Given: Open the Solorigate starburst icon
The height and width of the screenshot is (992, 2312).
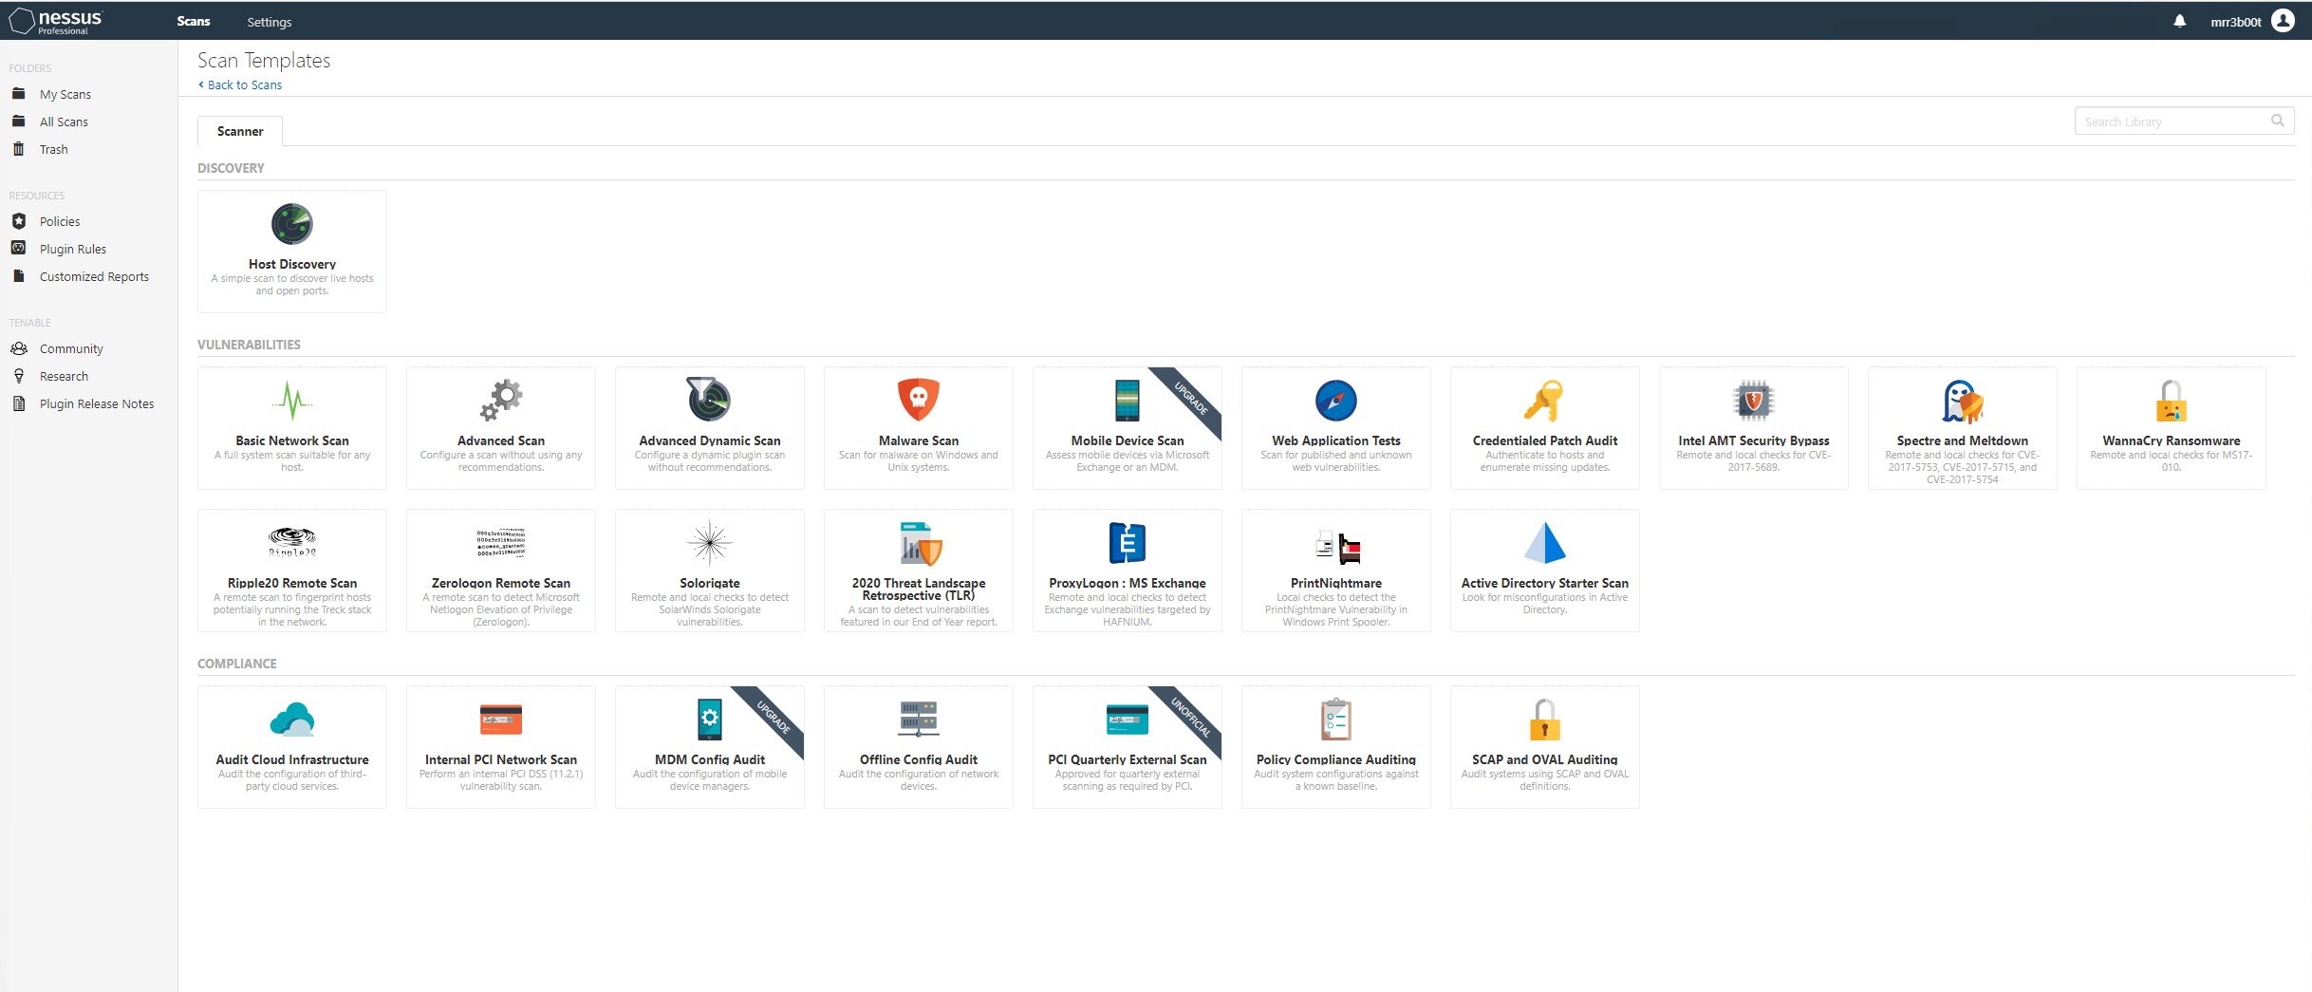Looking at the screenshot, I should pyautogui.click(x=710, y=543).
